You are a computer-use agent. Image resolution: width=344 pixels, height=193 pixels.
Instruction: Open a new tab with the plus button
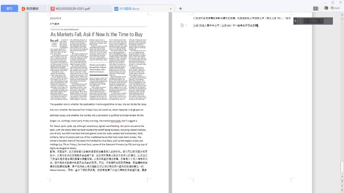[180, 9]
